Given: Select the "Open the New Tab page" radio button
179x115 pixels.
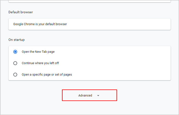Looking at the screenshot, I should pos(15,52).
